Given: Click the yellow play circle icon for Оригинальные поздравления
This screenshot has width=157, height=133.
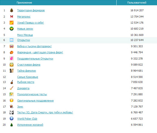Looking at the screenshot, I should (11, 100).
